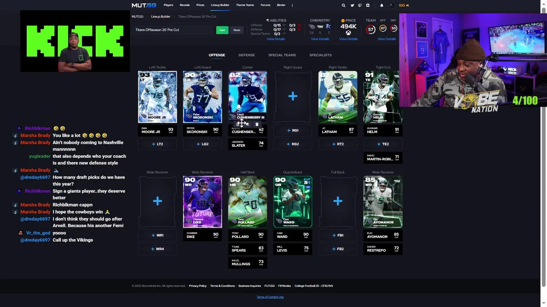The height and width of the screenshot is (307, 547).
Task: Add a backup at TE2
Action: [x=383, y=144]
